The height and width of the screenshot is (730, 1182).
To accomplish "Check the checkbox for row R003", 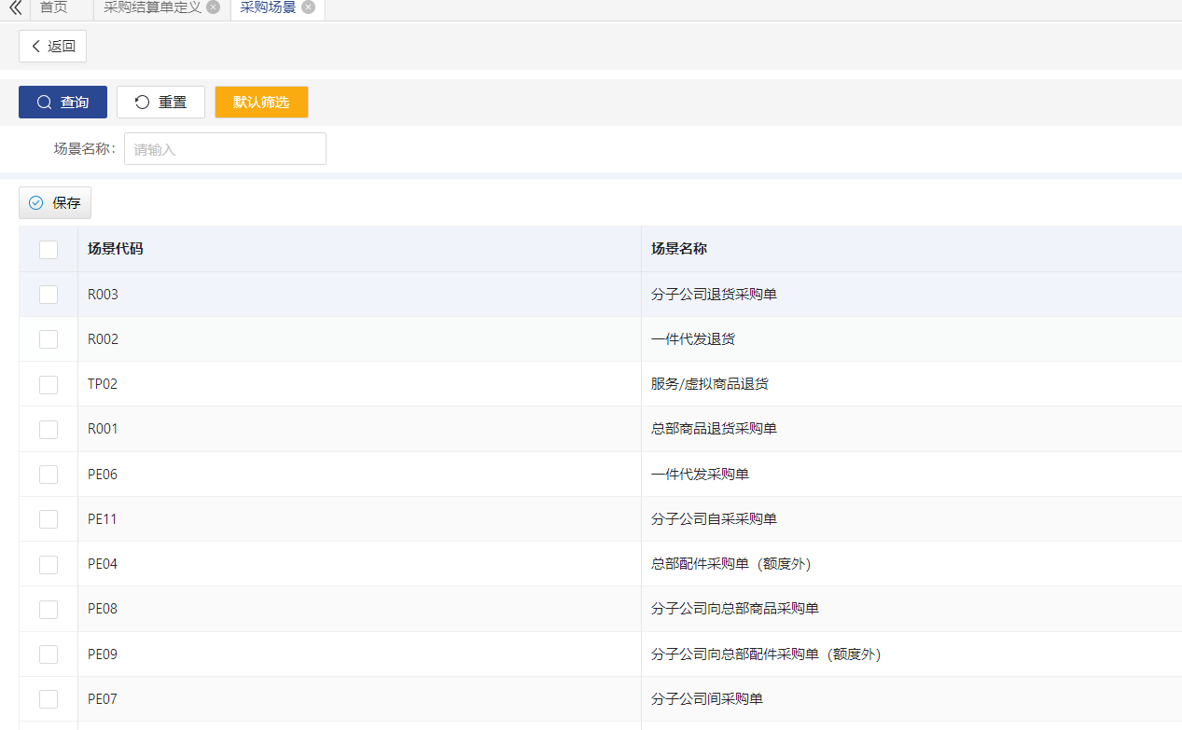I will pyautogui.click(x=48, y=294).
